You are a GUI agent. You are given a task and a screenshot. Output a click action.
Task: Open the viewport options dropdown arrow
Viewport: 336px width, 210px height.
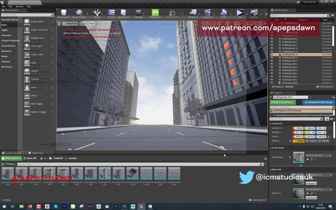point(59,24)
